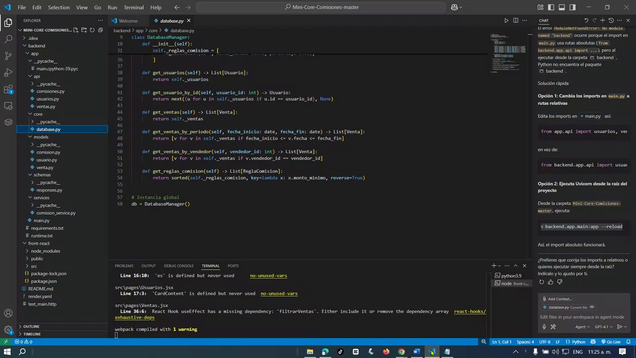Run the Python file with play button
The height and width of the screenshot is (358, 636).
tap(506, 21)
